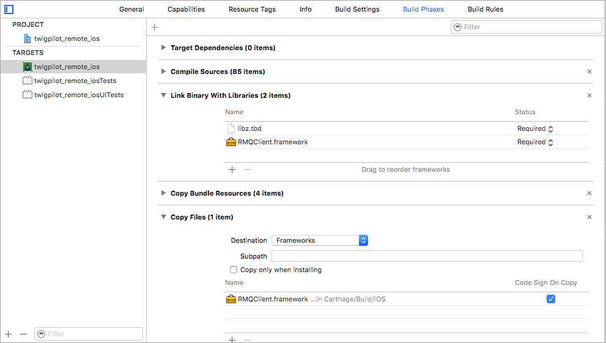Viewport: 606px width, 343px height.
Task: Uncheck Code Sign On Copy for RMQClient.framework
Action: click(x=551, y=299)
